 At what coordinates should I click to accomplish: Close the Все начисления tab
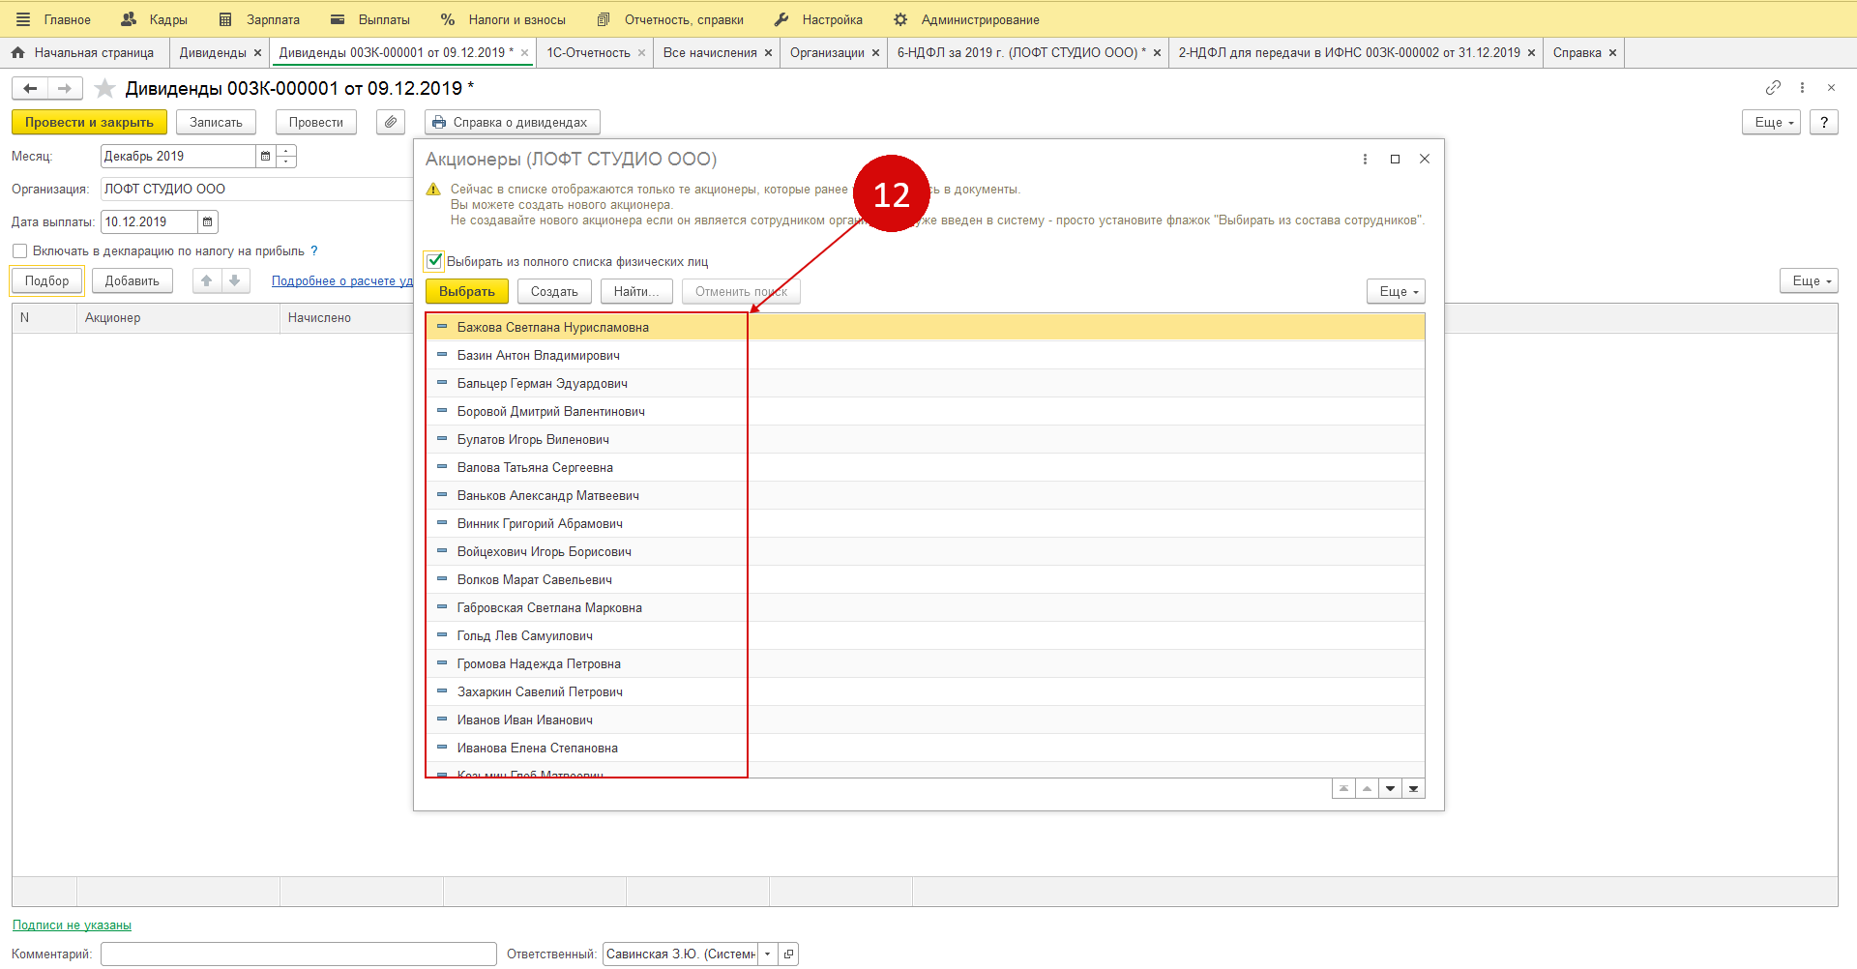pos(769,53)
